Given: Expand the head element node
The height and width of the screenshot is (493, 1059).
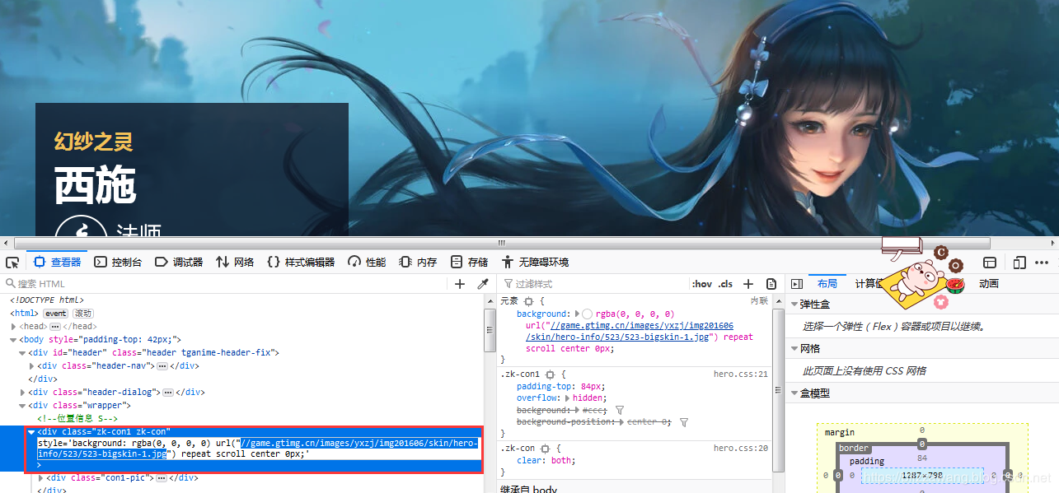Looking at the screenshot, I should click(13, 327).
